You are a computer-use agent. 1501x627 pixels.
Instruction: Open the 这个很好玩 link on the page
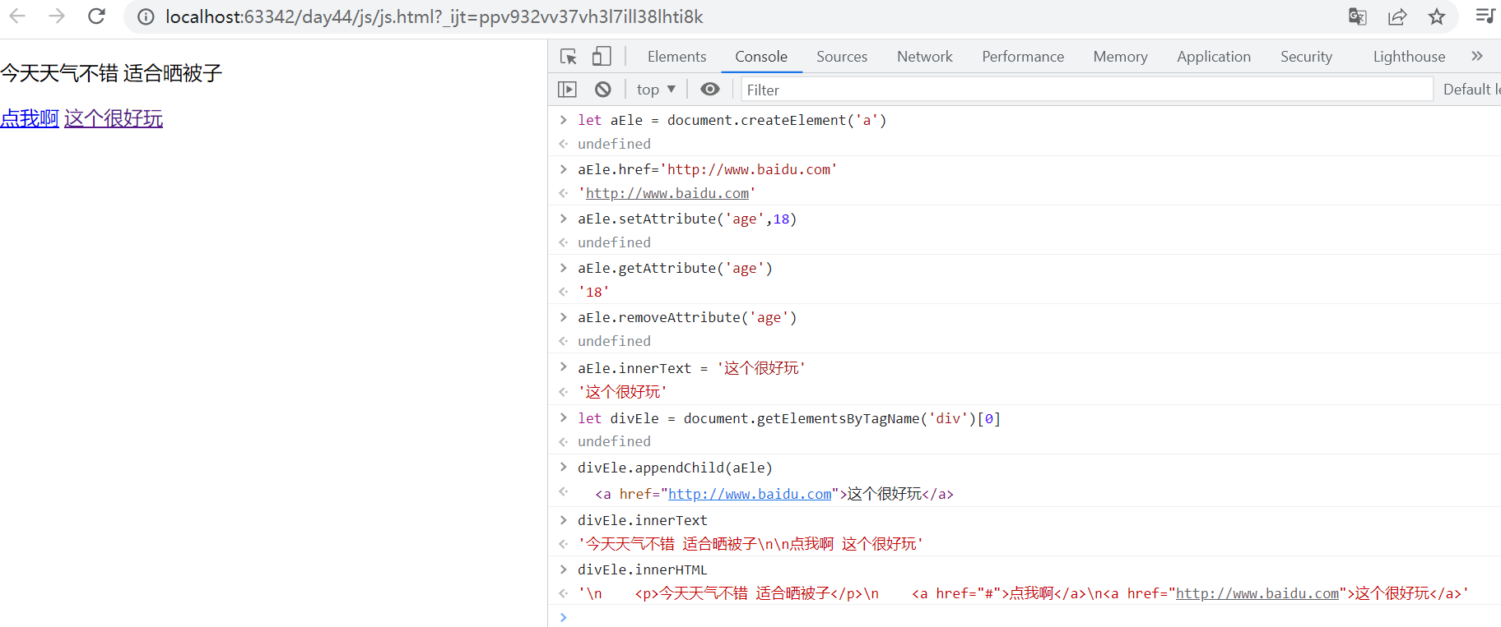[x=114, y=118]
